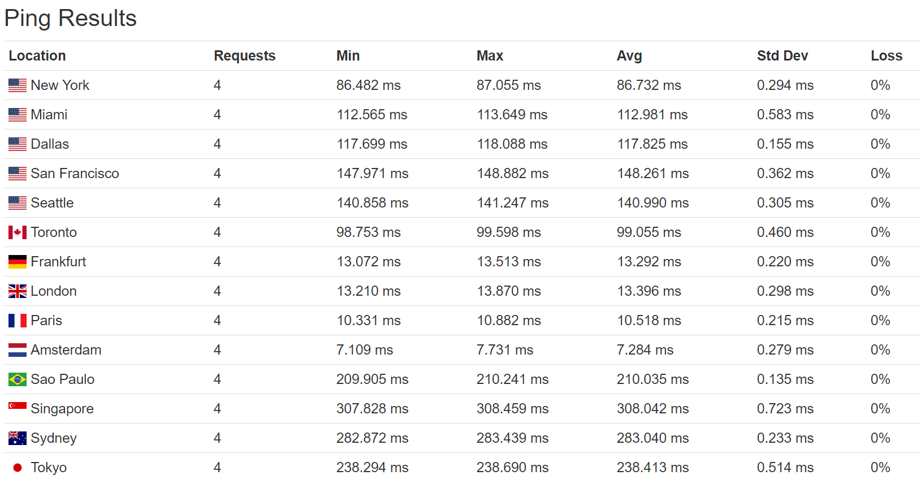Click the US flag beside New York
Image resolution: width=921 pixels, height=488 pixels.
(x=18, y=85)
